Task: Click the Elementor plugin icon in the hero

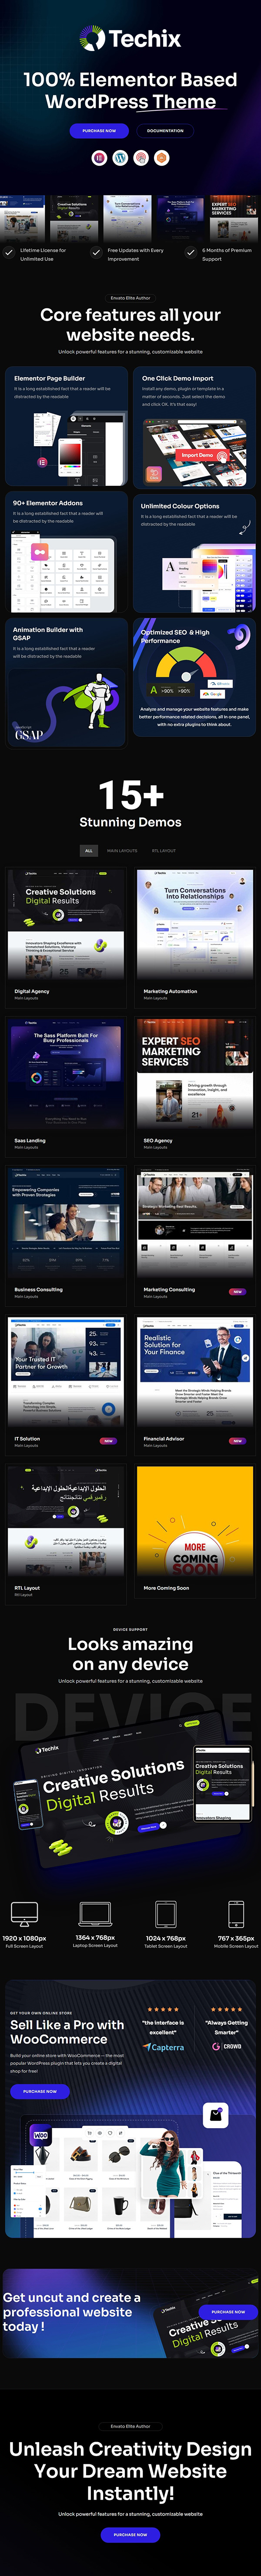Action: click(x=100, y=157)
